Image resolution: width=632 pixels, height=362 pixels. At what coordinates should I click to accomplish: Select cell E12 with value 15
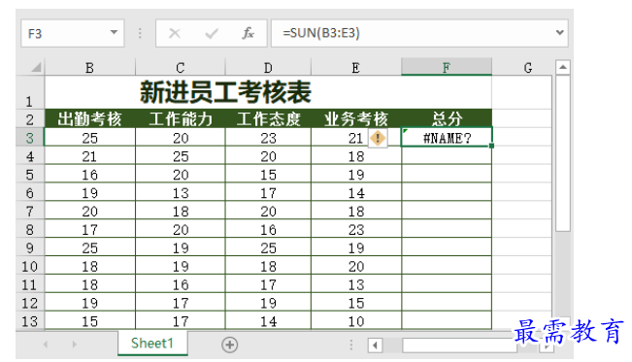356,303
